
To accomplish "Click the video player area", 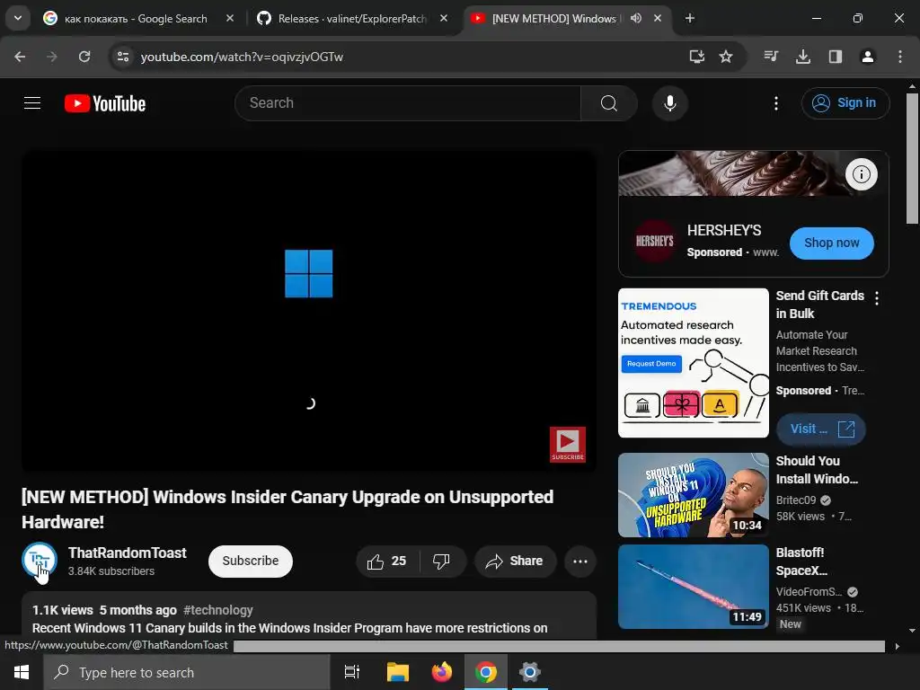I will tap(309, 311).
